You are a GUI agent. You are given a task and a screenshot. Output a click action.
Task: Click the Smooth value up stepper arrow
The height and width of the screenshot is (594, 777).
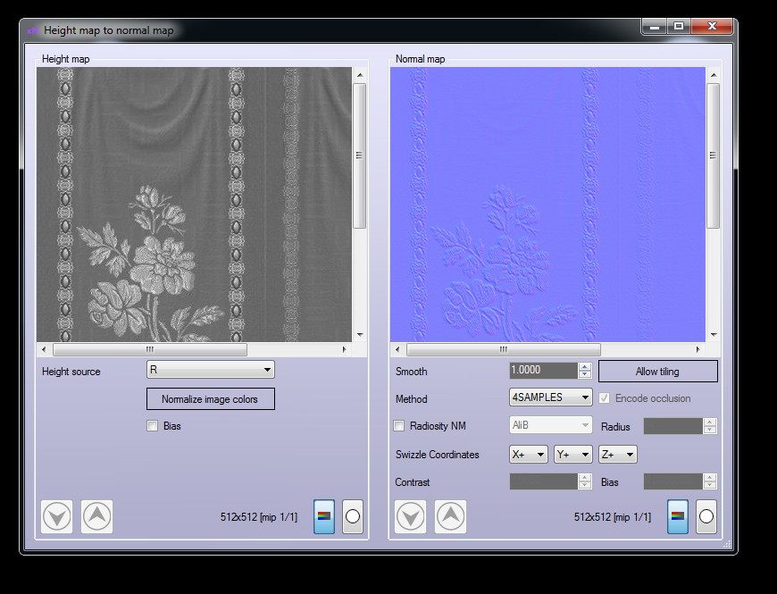click(x=586, y=366)
